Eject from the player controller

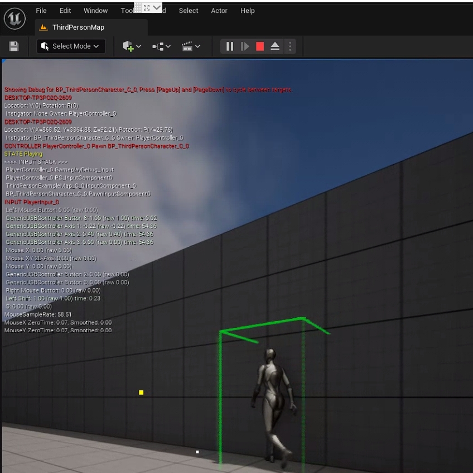click(275, 46)
